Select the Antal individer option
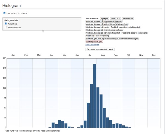 6,27
